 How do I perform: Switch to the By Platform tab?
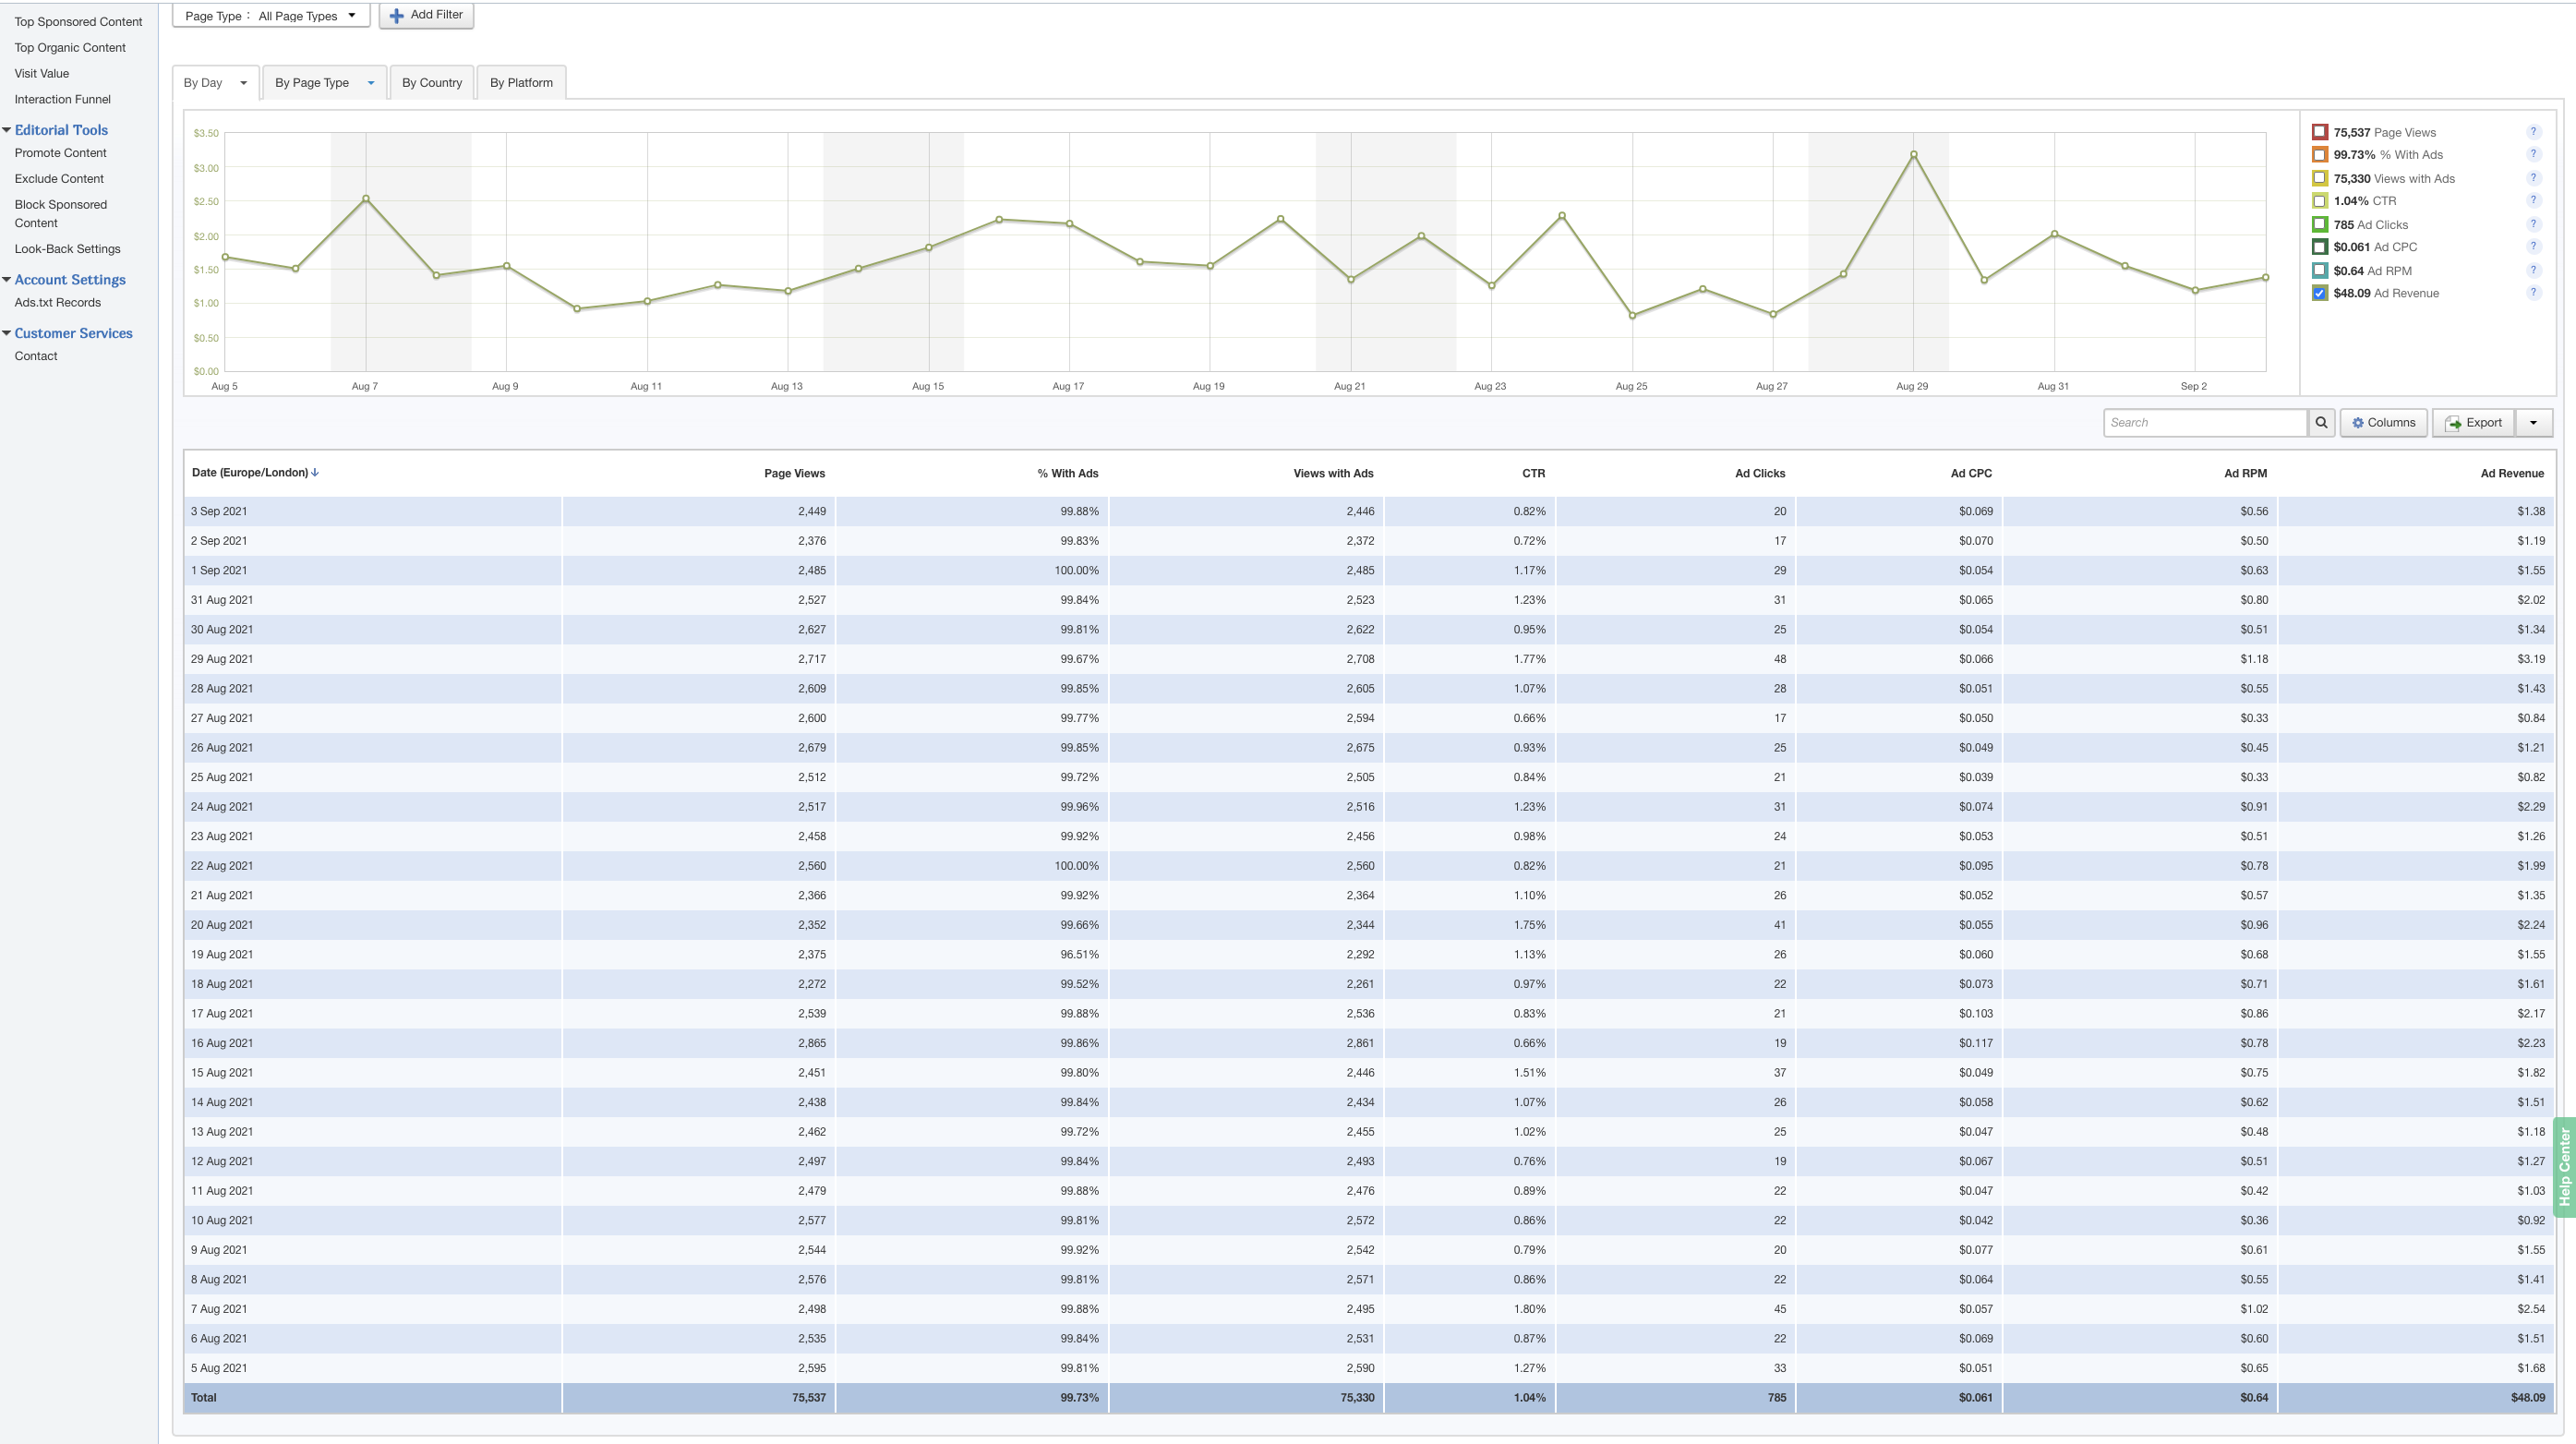521,83
